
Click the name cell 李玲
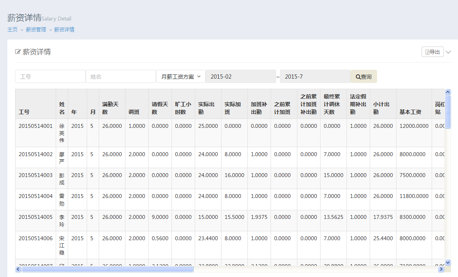tap(62, 221)
